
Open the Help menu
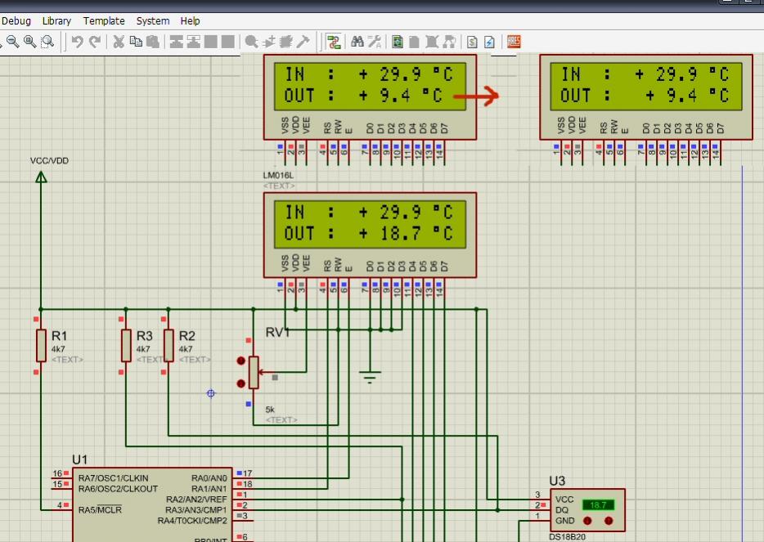pyautogui.click(x=190, y=21)
